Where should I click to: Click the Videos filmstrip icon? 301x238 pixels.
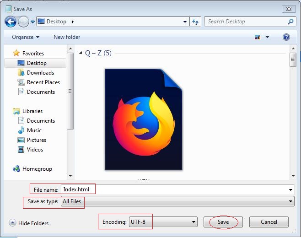pyautogui.click(x=21, y=149)
